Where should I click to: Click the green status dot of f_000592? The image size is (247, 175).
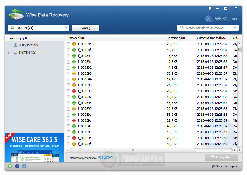[74, 68]
